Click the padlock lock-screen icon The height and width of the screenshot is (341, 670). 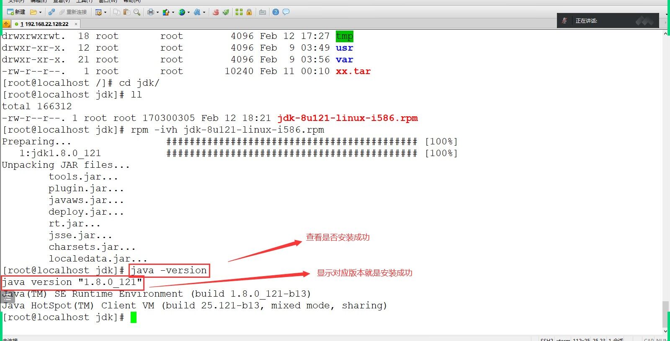pyautogui.click(x=249, y=12)
